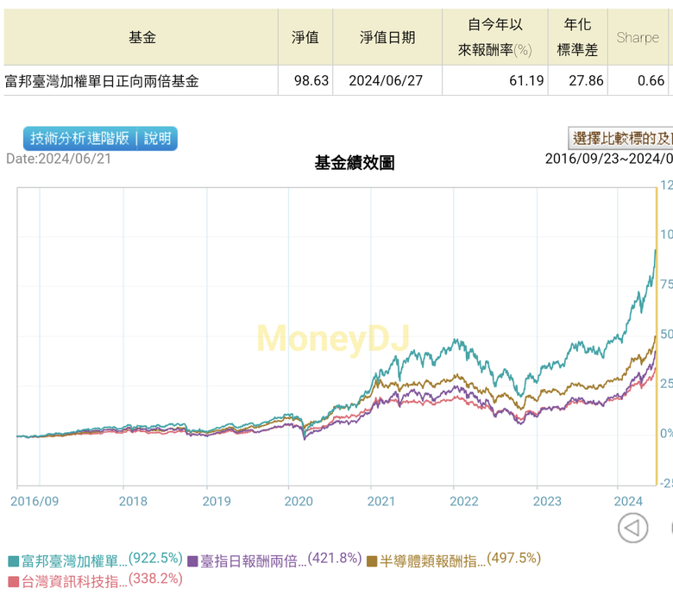Click the 自今年以來報酬率(%) column header

495,37
